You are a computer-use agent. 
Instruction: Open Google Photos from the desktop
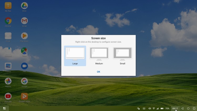click(x=8, y=81)
